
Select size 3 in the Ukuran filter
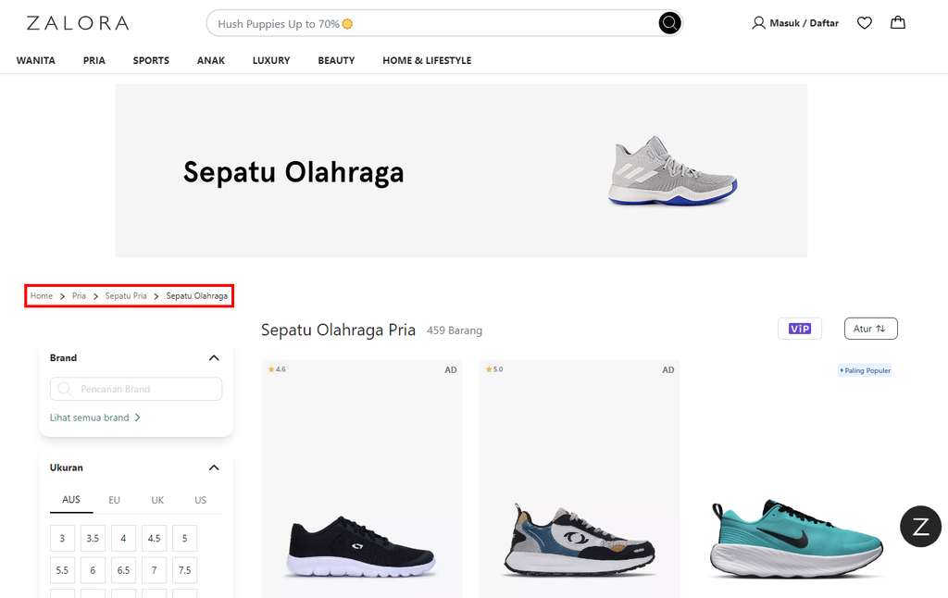(x=61, y=538)
